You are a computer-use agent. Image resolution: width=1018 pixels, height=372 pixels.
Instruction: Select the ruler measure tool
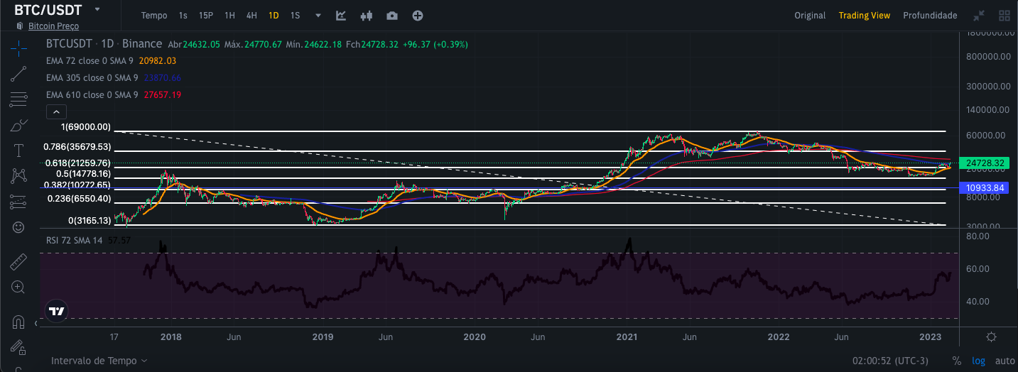[18, 262]
